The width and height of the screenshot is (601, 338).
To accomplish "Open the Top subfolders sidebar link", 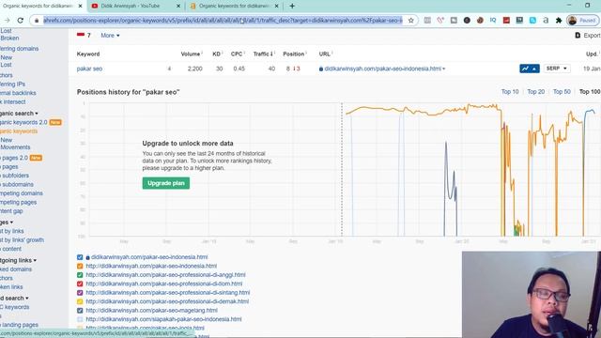I will point(14,176).
